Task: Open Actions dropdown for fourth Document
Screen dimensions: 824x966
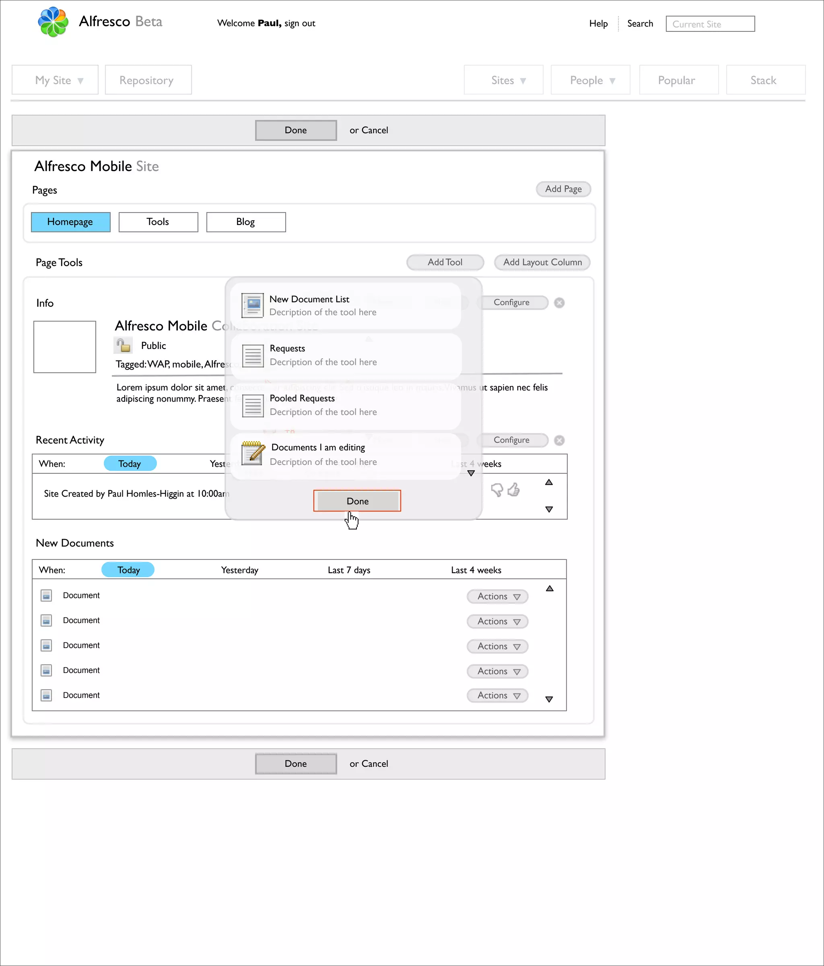Action: (498, 671)
